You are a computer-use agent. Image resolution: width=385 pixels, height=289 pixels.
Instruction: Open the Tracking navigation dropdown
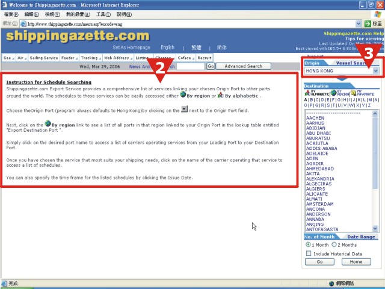click(91, 58)
